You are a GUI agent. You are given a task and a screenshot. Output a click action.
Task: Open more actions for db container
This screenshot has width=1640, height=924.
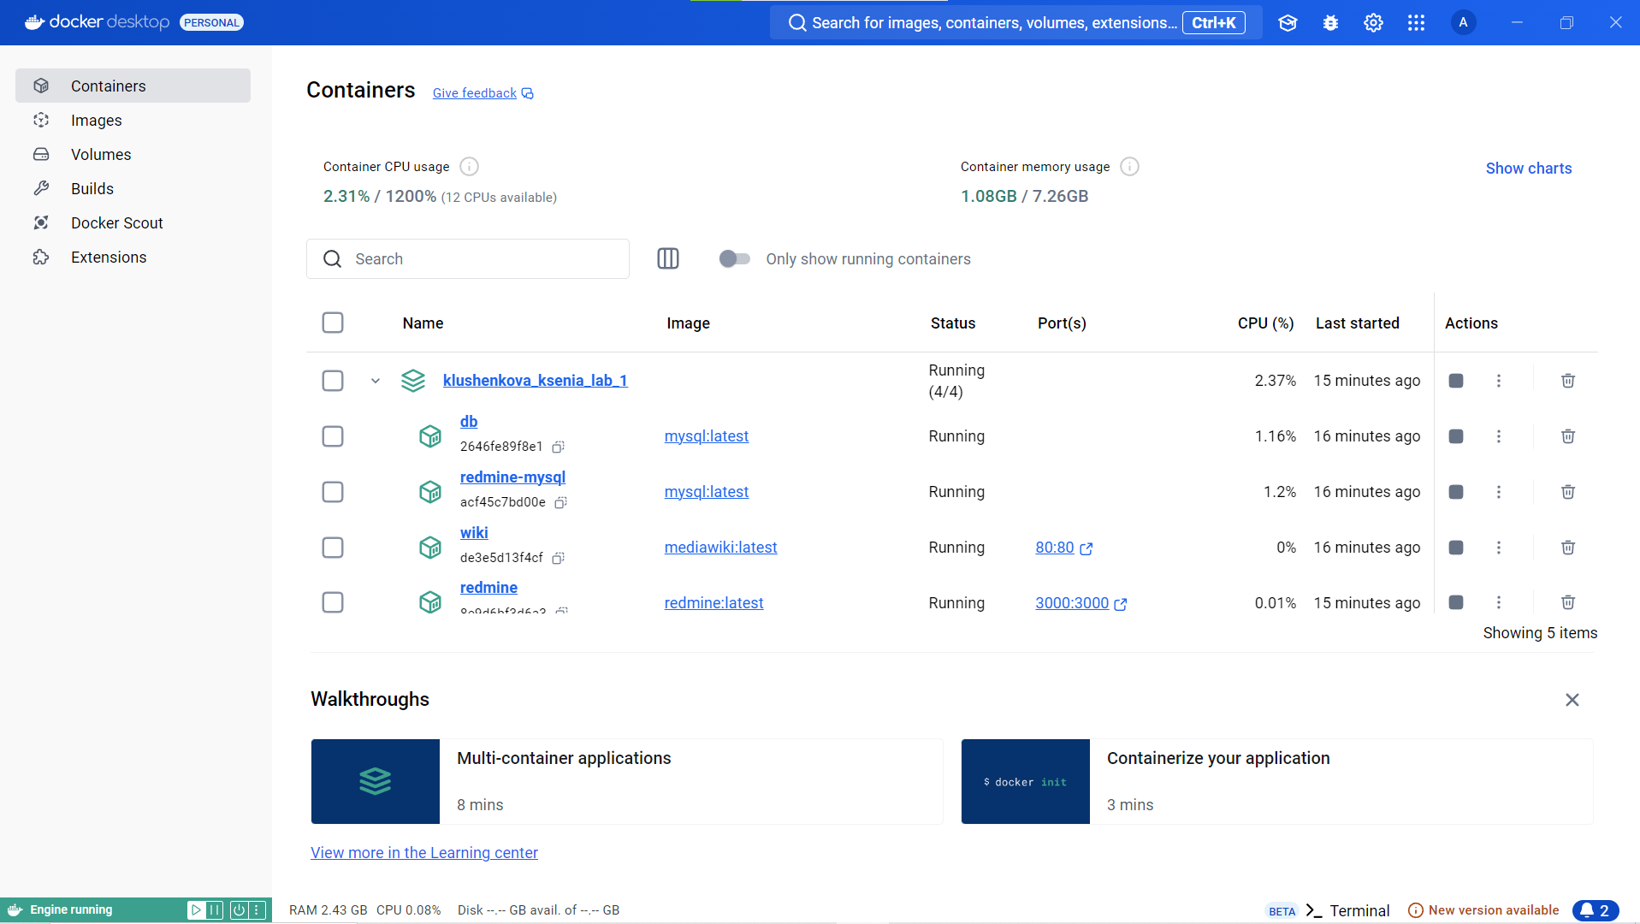pos(1498,436)
